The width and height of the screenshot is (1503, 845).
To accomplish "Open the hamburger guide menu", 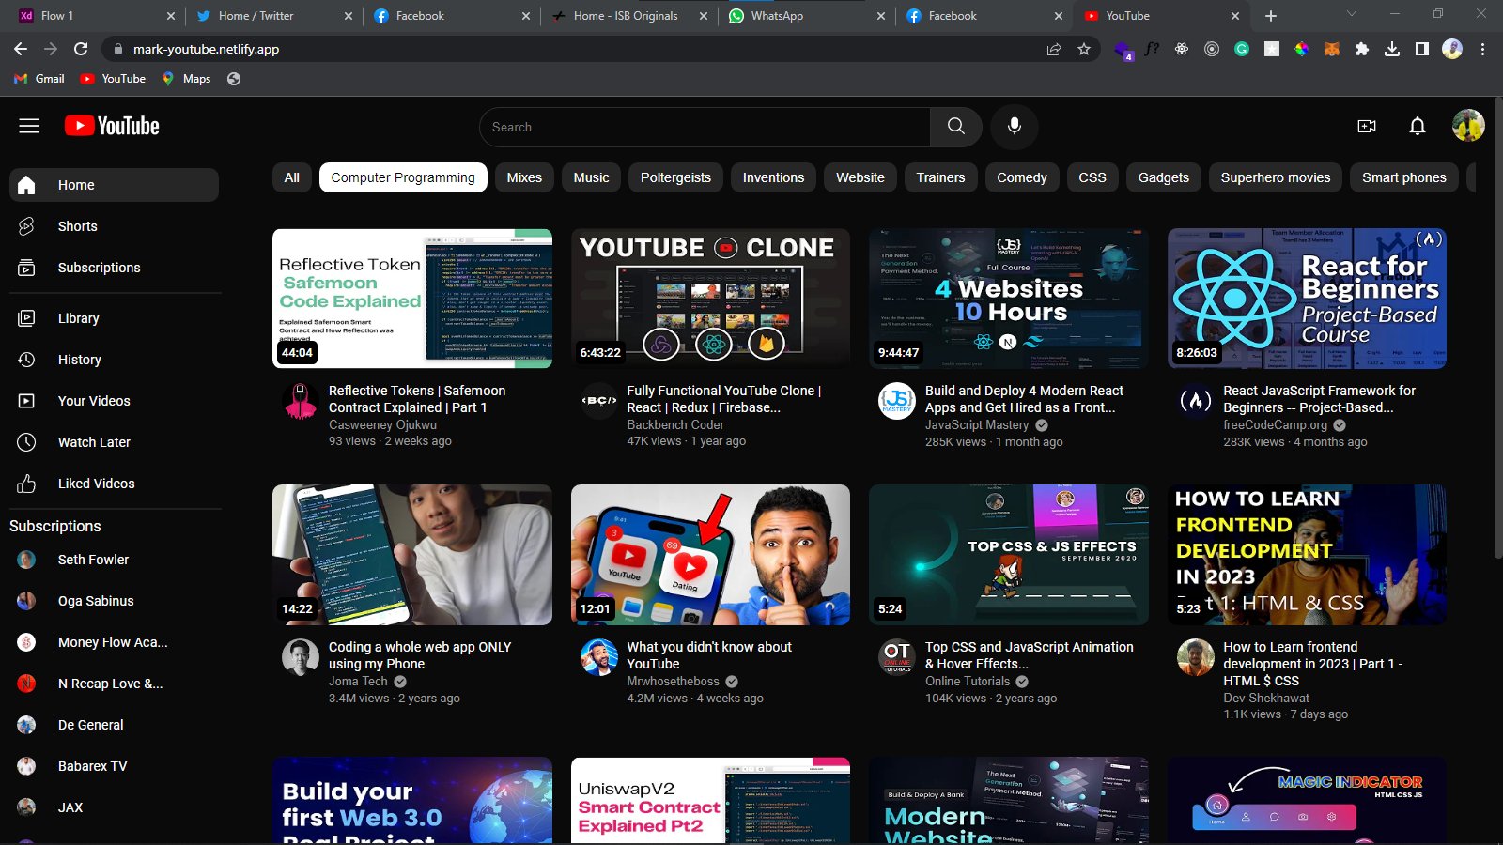I will pos(29,126).
